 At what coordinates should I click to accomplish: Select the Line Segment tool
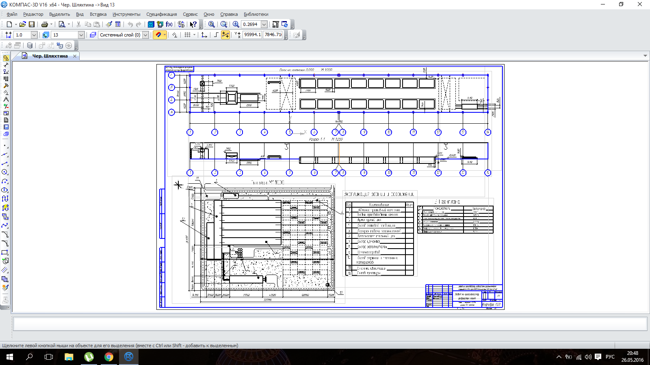point(5,163)
